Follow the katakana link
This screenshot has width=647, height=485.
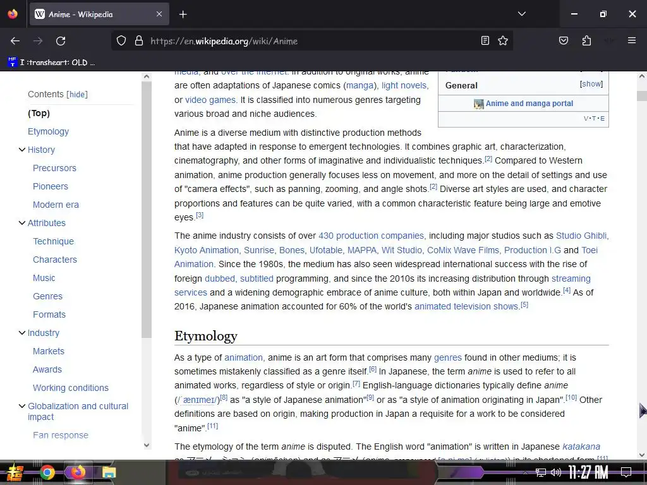581,446
